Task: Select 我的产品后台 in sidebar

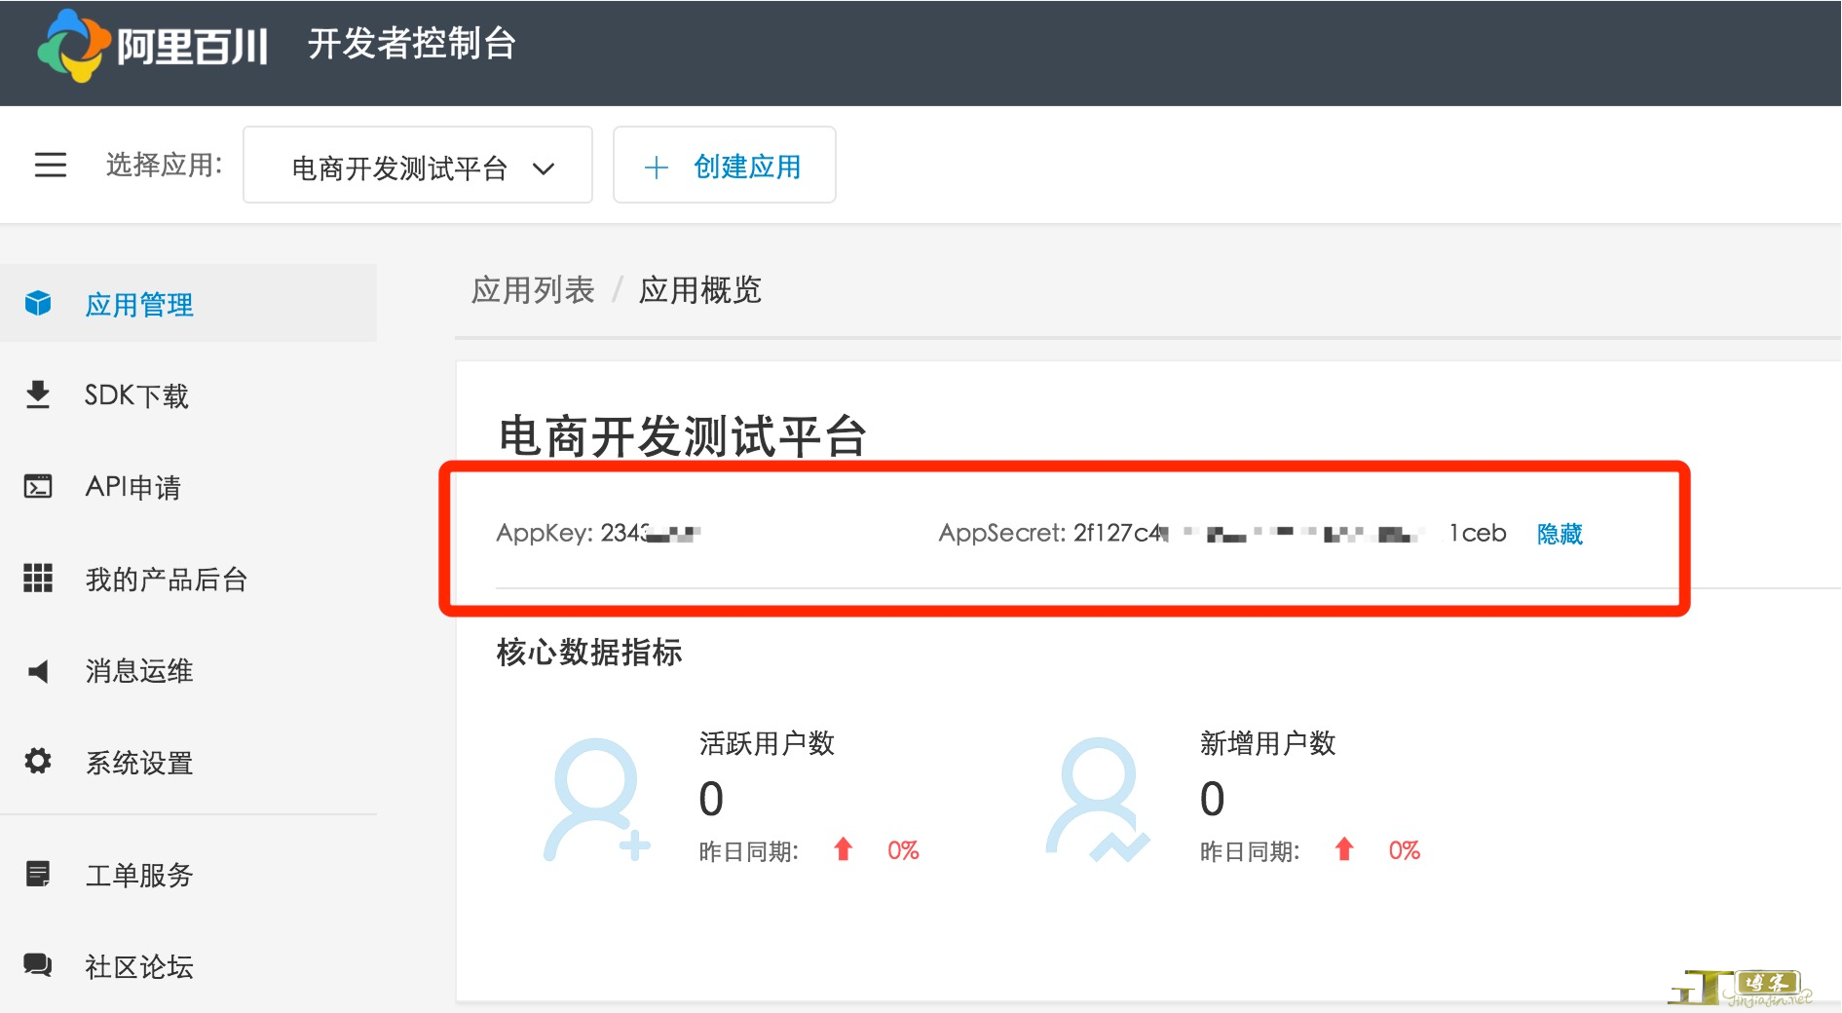Action: pyautogui.click(x=166, y=580)
